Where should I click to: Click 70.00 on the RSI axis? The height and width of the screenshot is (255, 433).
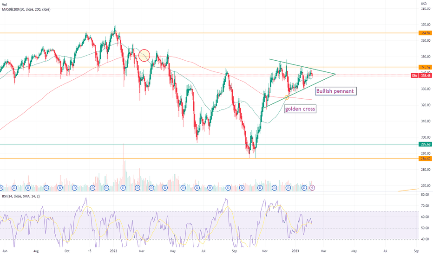pos(425,206)
